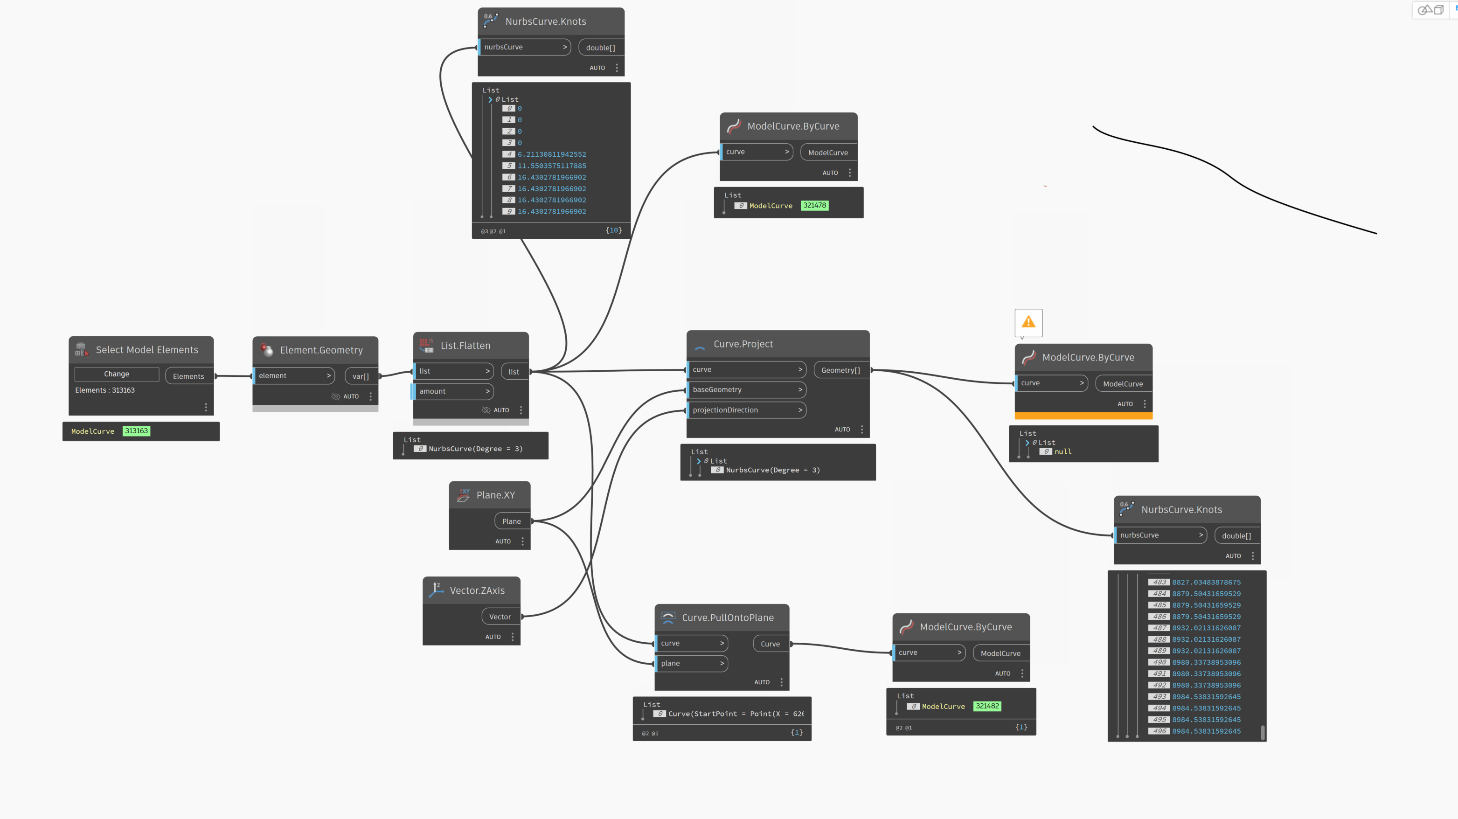Toggle preview eye icon on List.Flatten node
Screen dimensions: 1458x819
[x=486, y=410]
